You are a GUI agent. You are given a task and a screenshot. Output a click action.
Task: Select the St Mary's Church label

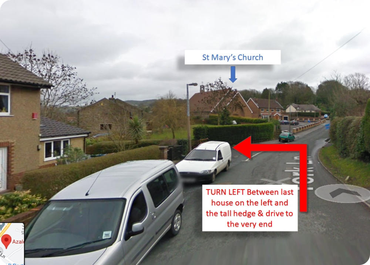[233, 57]
